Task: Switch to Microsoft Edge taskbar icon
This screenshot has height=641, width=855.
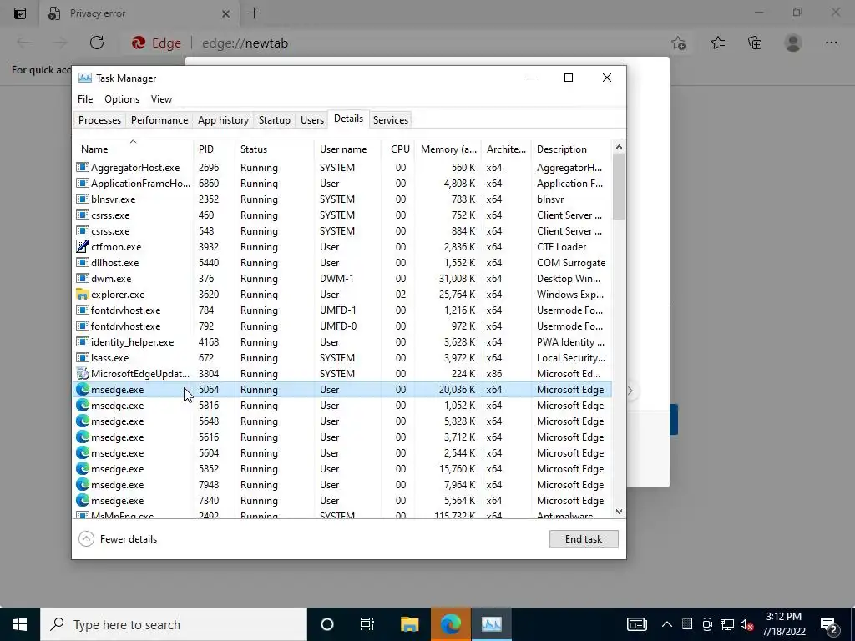Action: point(450,624)
